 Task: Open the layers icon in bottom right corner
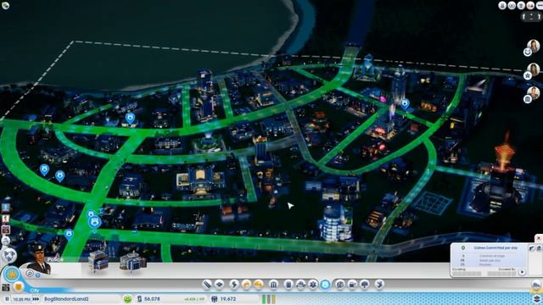(x=537, y=298)
